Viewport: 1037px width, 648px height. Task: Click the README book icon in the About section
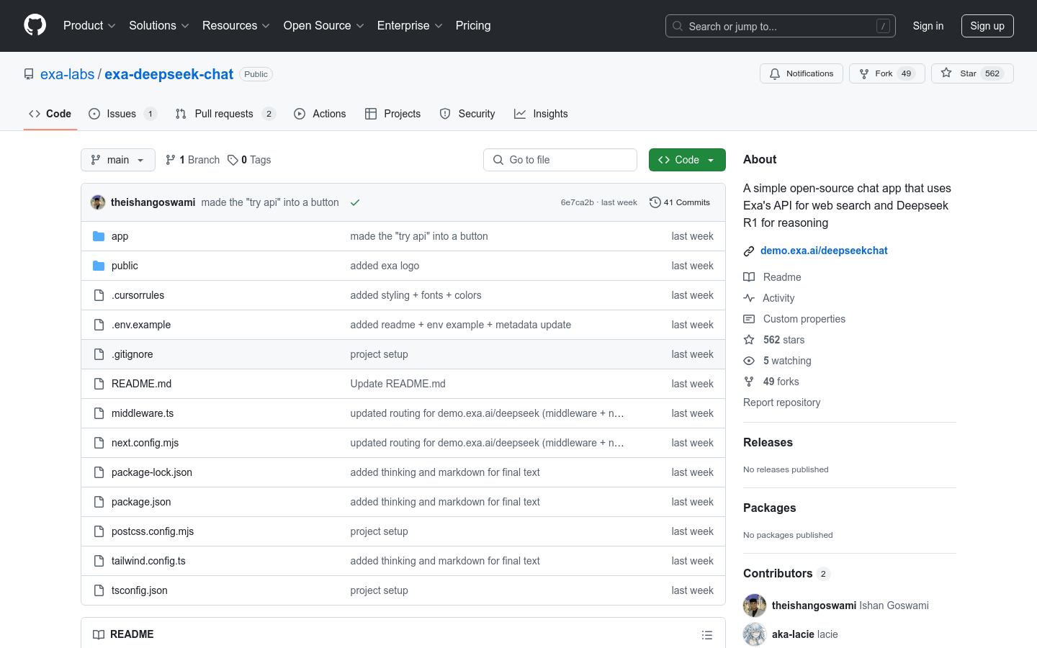(749, 276)
